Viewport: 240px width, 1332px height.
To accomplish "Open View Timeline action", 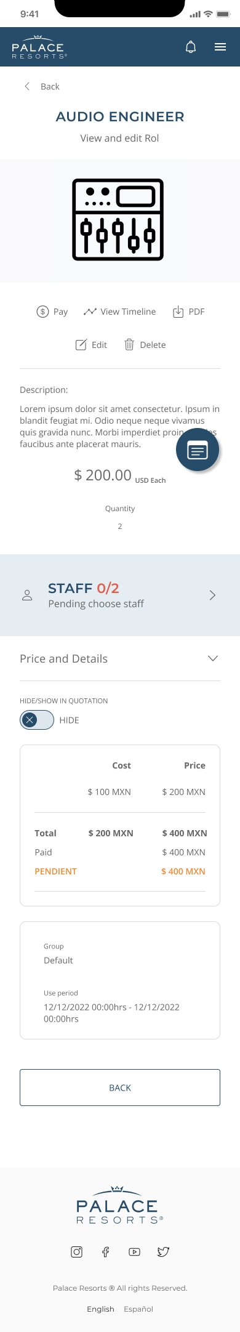I will [x=120, y=312].
